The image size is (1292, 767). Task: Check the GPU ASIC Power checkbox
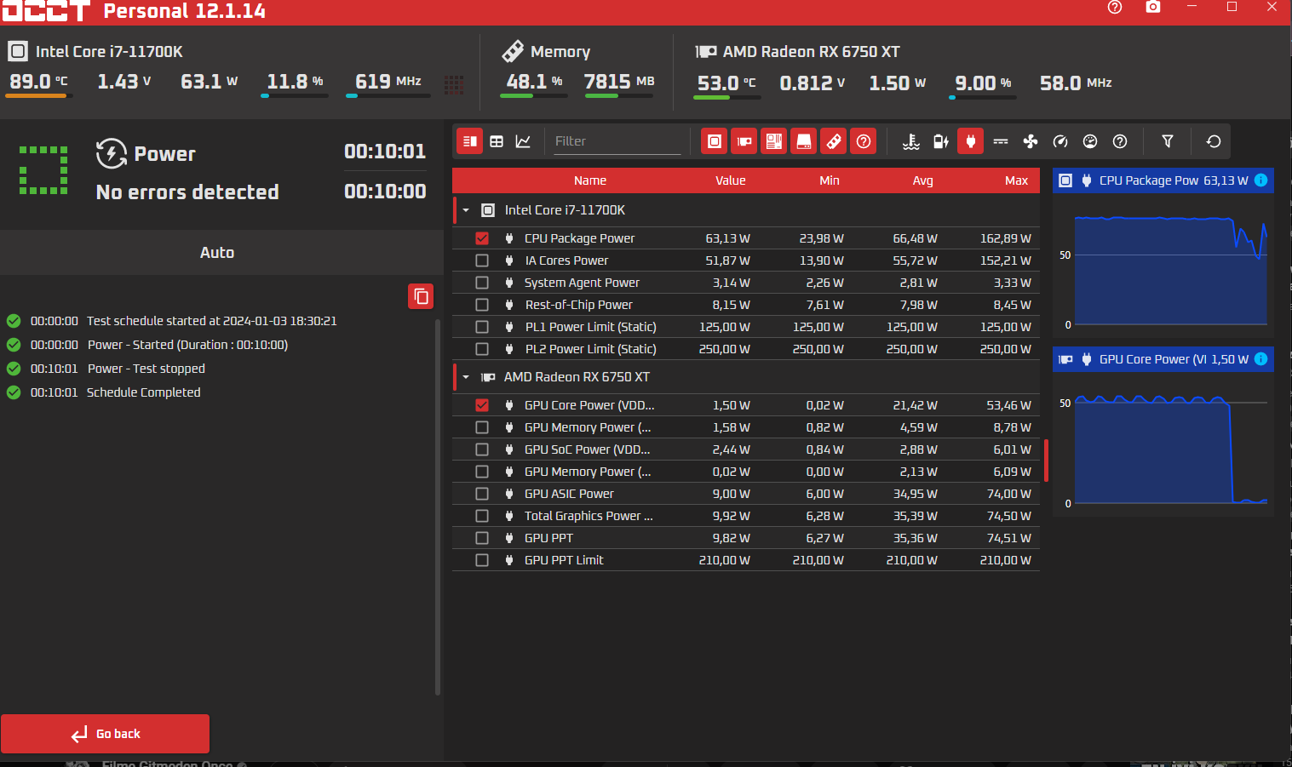(482, 494)
